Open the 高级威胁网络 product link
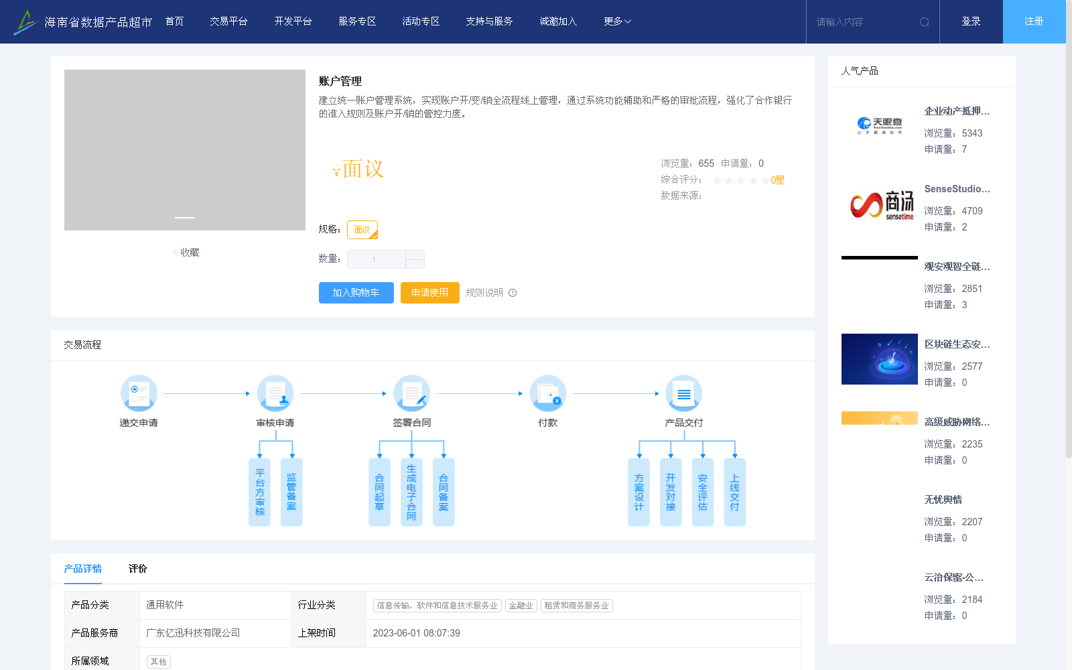This screenshot has height=670, width=1072. [x=957, y=422]
